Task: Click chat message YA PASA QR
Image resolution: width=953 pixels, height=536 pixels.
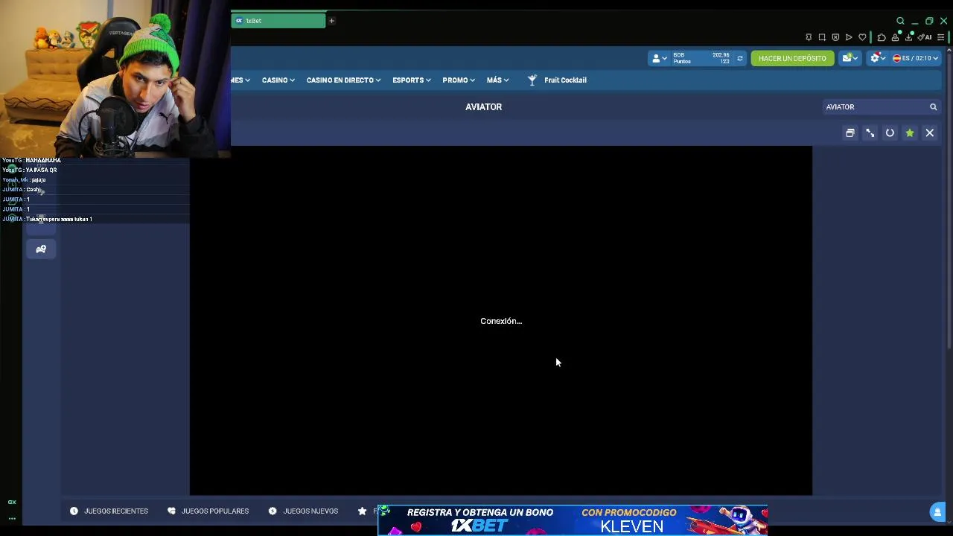Action: click(x=41, y=170)
